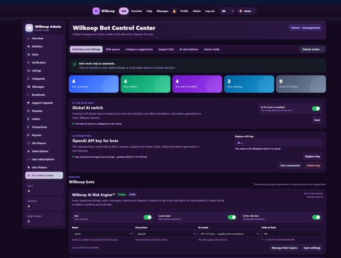Open the AI provider OpenAI dropdown
341x258 pixels.
pos(165,234)
